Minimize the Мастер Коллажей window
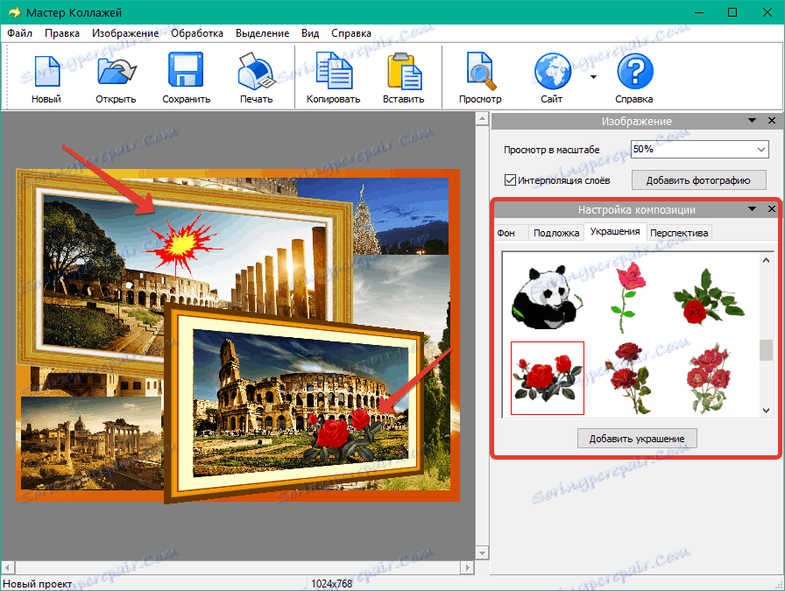 tap(697, 12)
